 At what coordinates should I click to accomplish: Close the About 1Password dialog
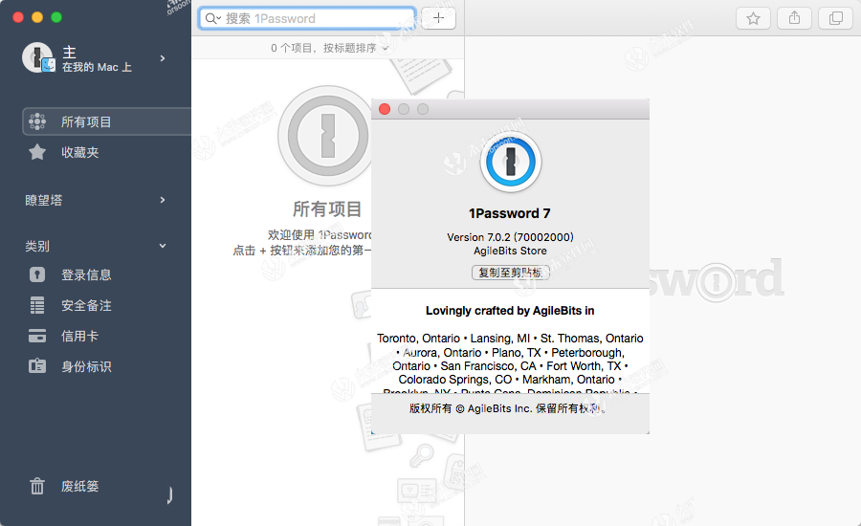point(385,109)
